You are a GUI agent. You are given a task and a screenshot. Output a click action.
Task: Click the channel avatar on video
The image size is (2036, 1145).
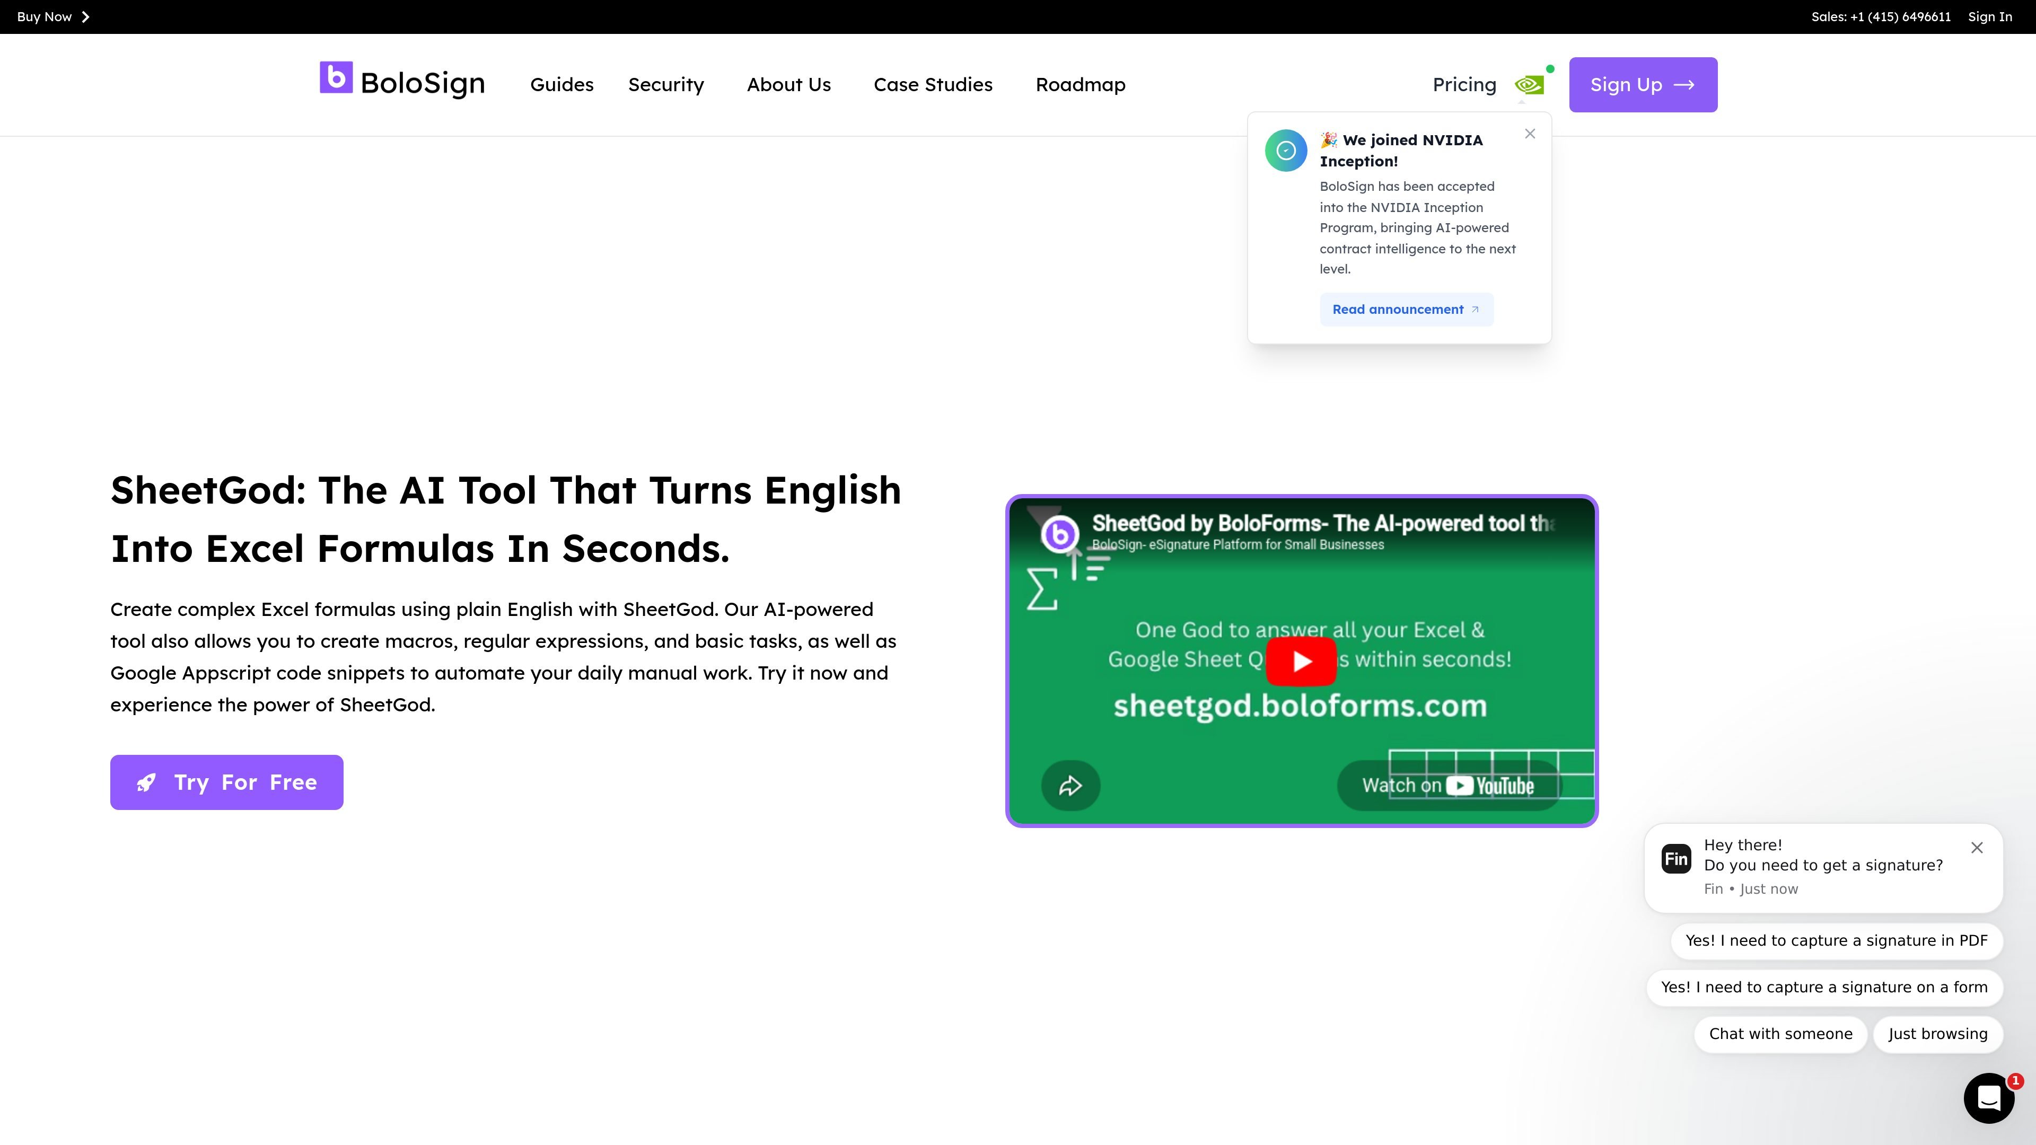pyautogui.click(x=1060, y=534)
